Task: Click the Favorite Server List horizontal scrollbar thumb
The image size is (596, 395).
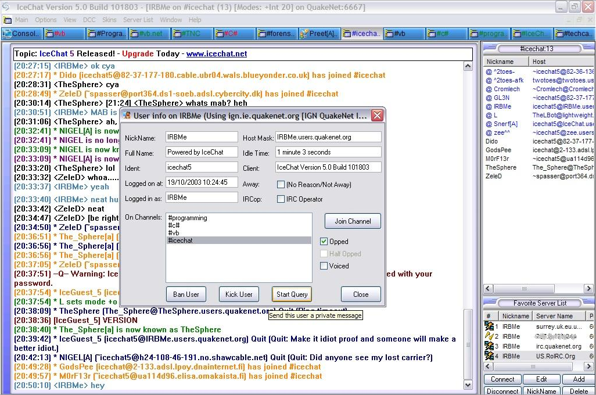Action: click(533, 367)
